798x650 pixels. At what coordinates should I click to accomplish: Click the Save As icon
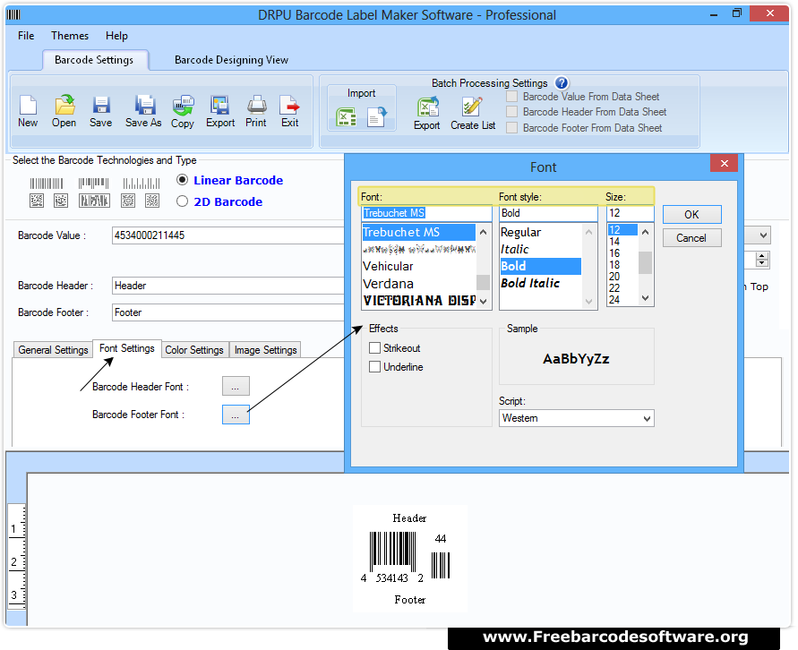[144, 106]
